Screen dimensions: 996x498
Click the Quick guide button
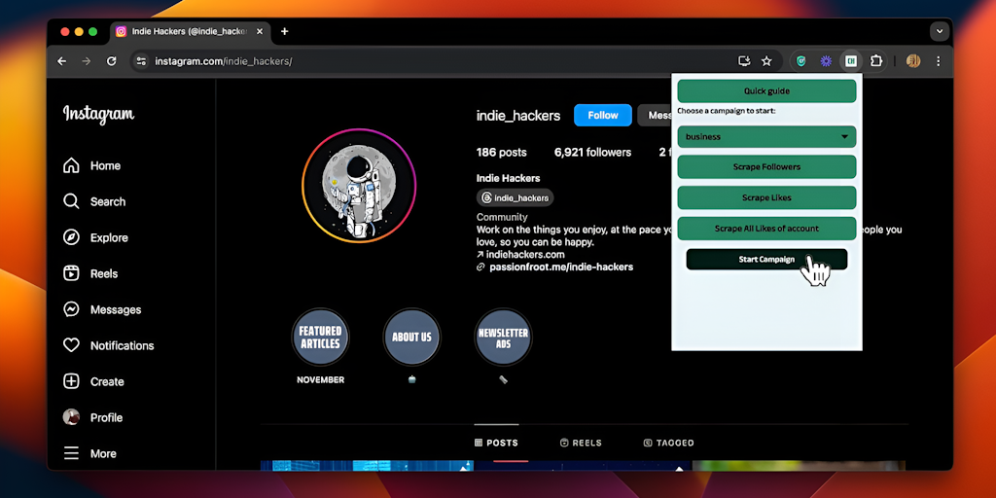766,90
